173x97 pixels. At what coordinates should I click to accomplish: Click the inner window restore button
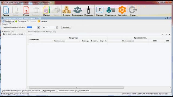[x=168, y=18]
